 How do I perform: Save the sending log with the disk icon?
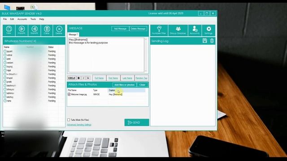coord(204,41)
